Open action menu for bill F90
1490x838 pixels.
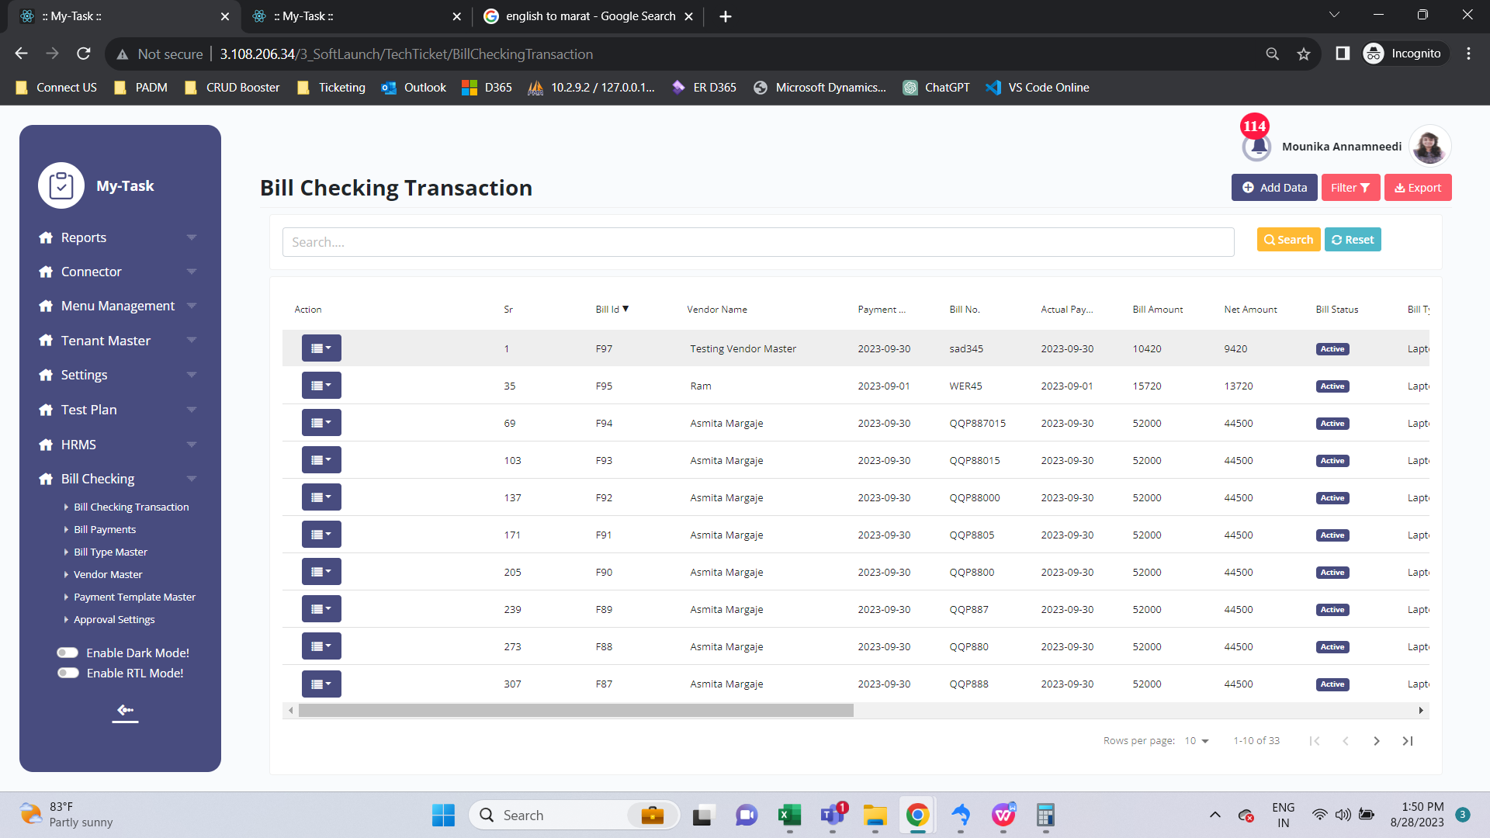click(321, 572)
